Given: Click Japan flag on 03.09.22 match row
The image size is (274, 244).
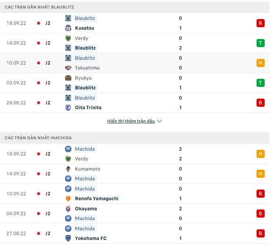Looking at the screenshot, I should 39,83.
